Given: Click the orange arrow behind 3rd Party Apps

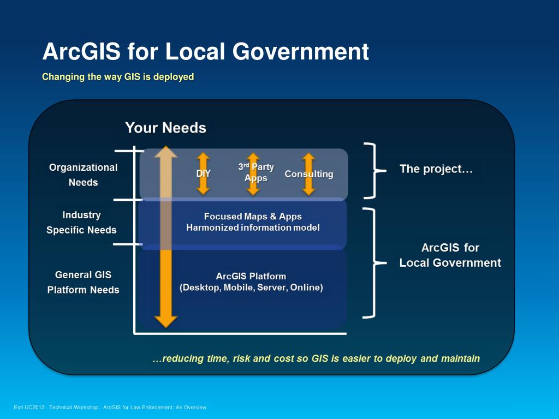Looking at the screenshot, I should (x=253, y=174).
